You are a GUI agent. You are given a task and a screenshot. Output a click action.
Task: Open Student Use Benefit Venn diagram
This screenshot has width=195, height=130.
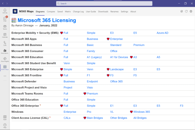point(67,63)
